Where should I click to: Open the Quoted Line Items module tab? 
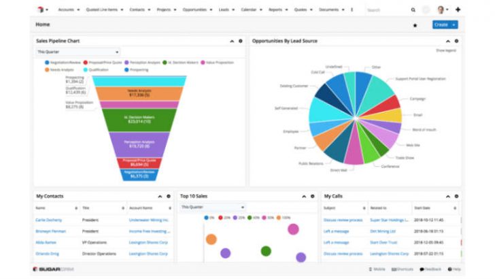tap(102, 10)
